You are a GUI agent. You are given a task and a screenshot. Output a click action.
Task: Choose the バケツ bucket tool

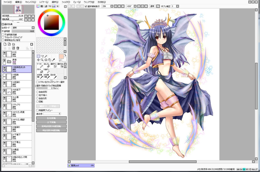40,71
